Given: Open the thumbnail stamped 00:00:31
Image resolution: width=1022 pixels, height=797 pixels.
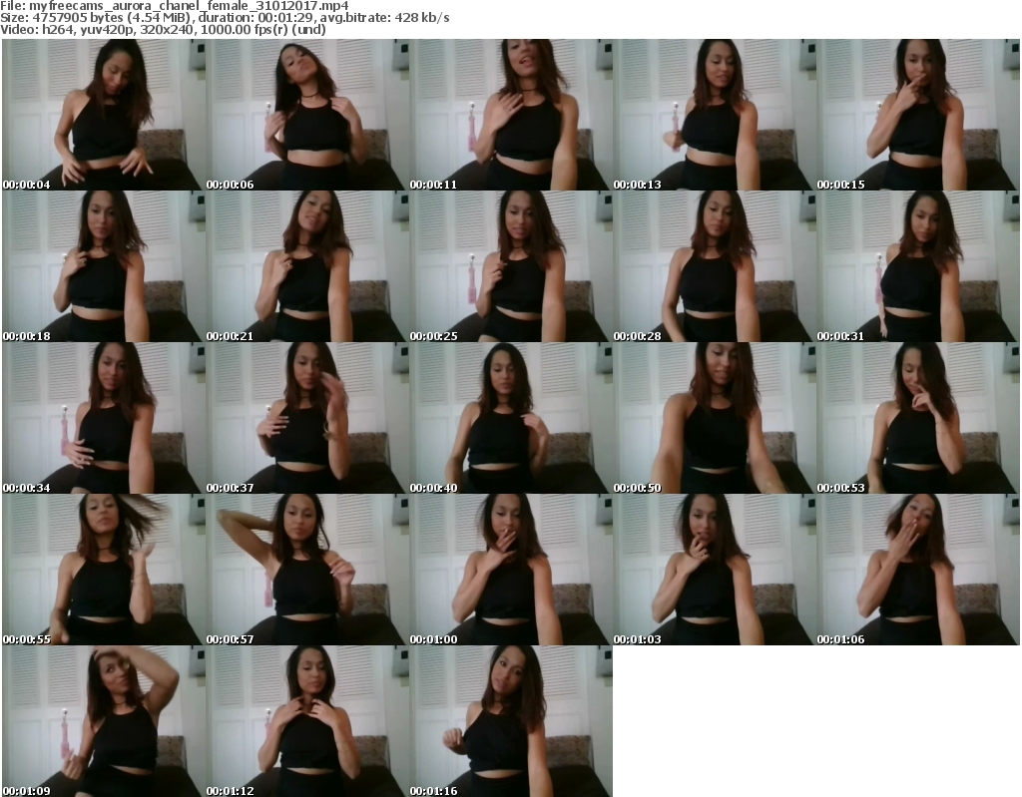Looking at the screenshot, I should point(918,266).
